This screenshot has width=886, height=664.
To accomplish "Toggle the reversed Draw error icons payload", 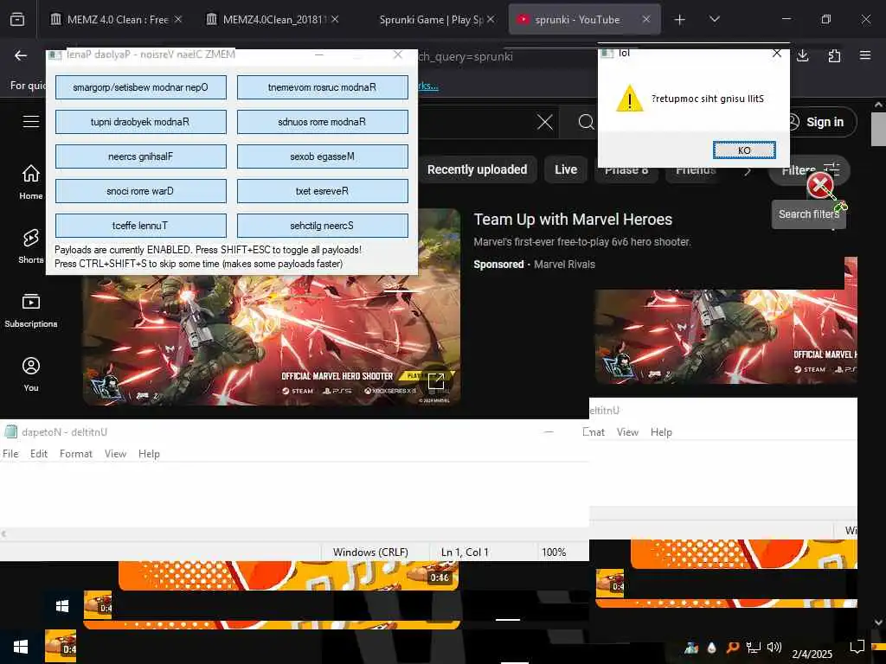I will [141, 191].
